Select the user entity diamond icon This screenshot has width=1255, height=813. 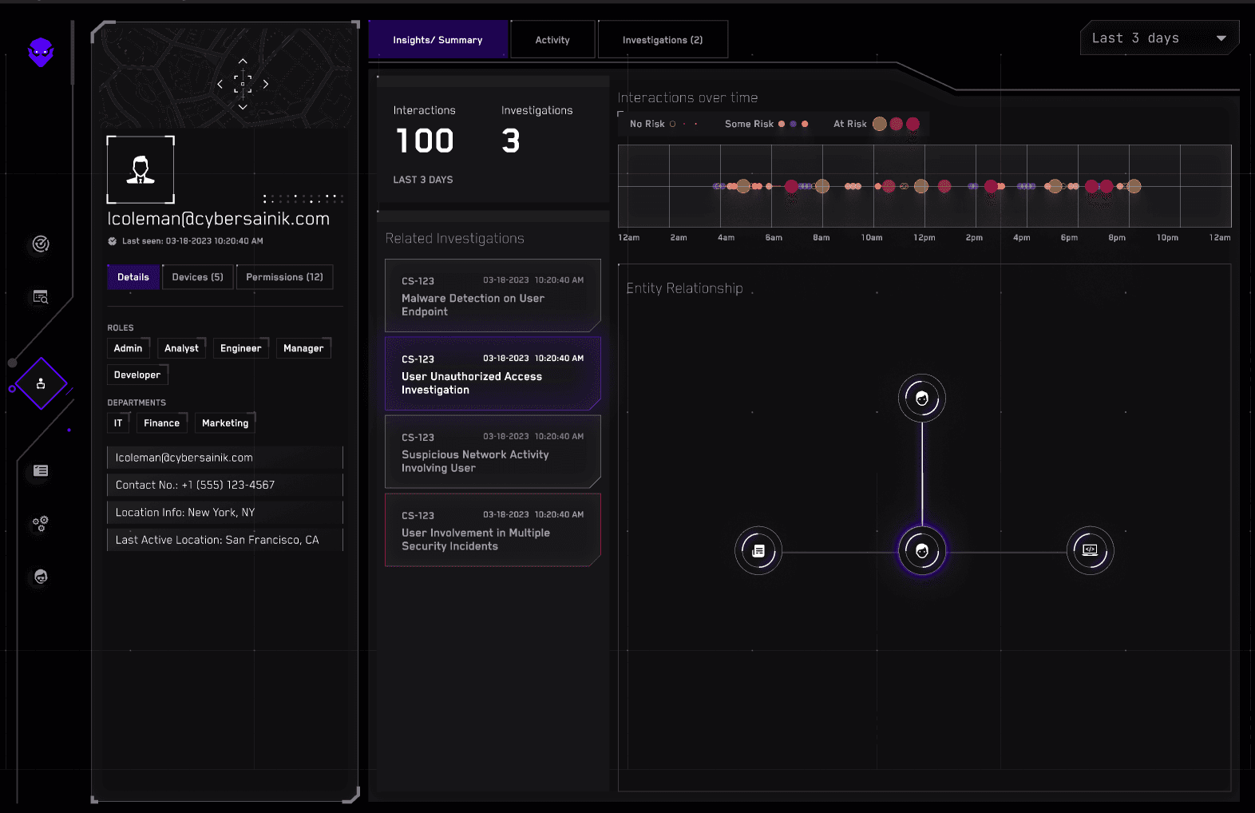[41, 384]
